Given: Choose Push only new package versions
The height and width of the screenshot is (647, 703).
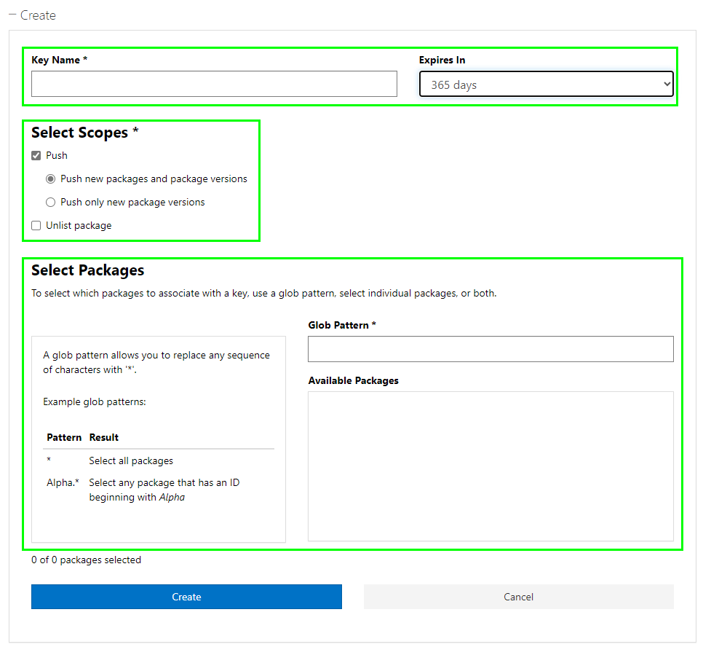Looking at the screenshot, I should pyautogui.click(x=51, y=202).
